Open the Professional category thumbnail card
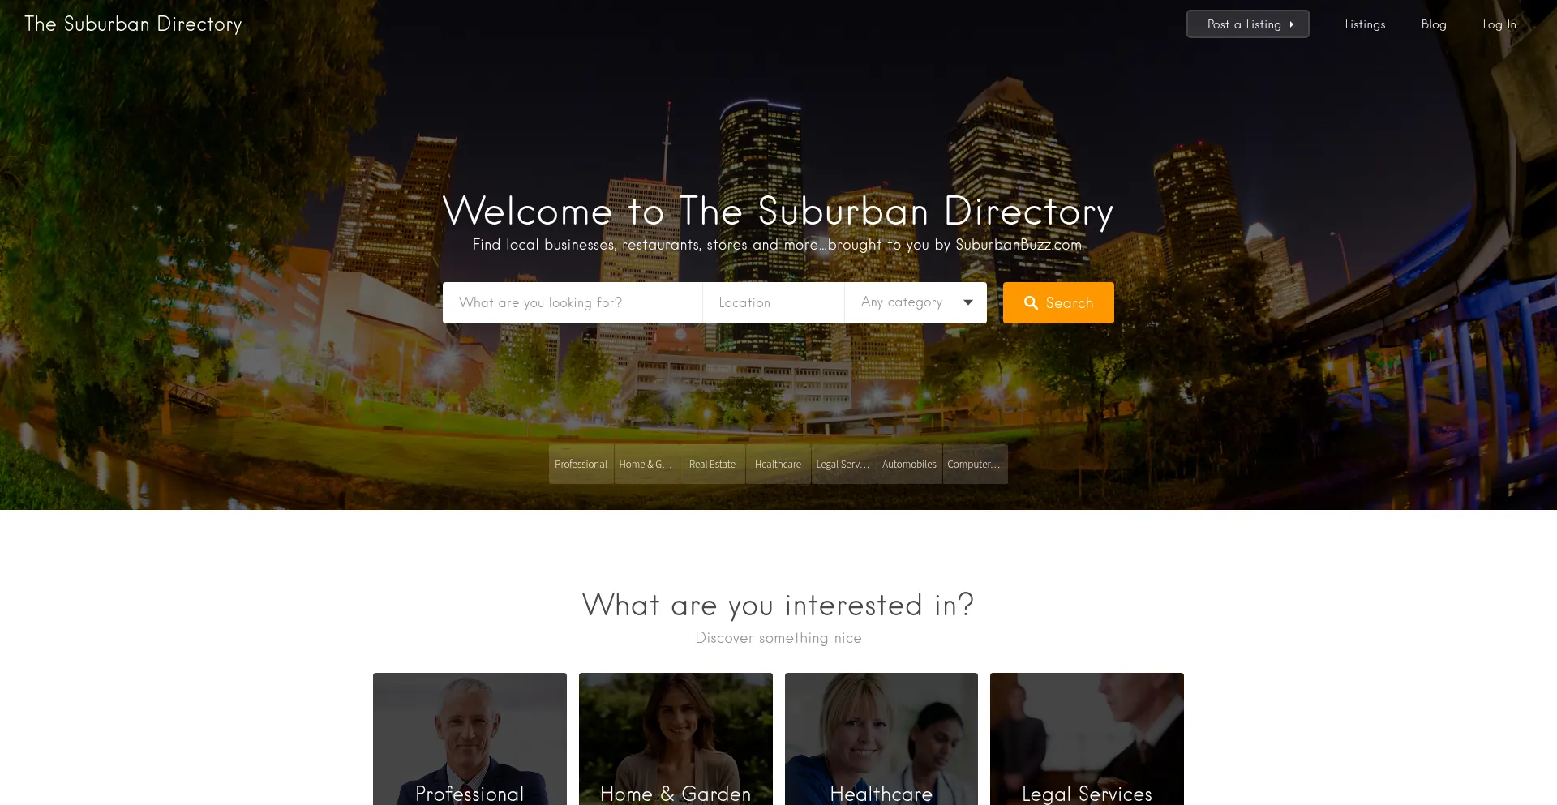The height and width of the screenshot is (805, 1557). [470, 739]
